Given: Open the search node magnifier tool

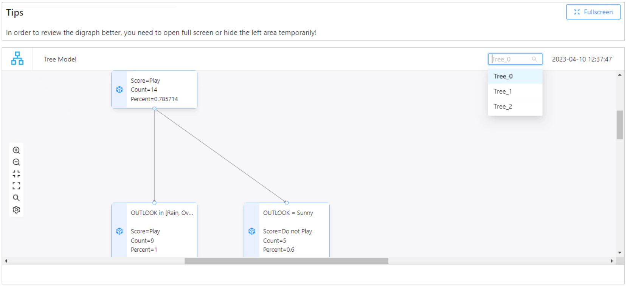Looking at the screenshot, I should click(16, 198).
